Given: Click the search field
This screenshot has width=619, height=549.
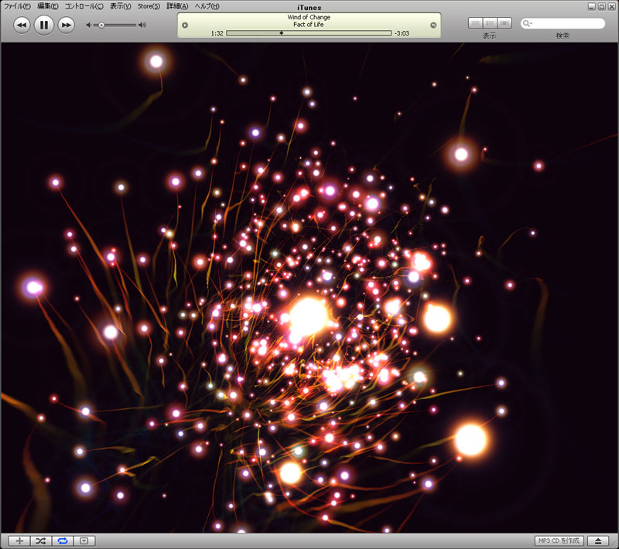Looking at the screenshot, I should pyautogui.click(x=563, y=24).
